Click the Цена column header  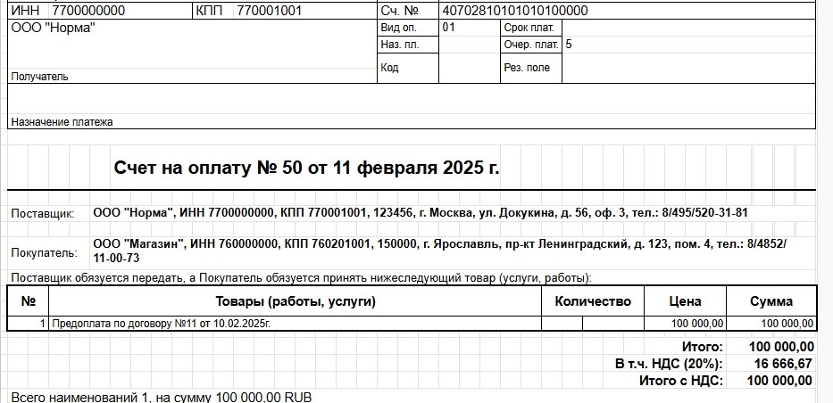pos(685,301)
